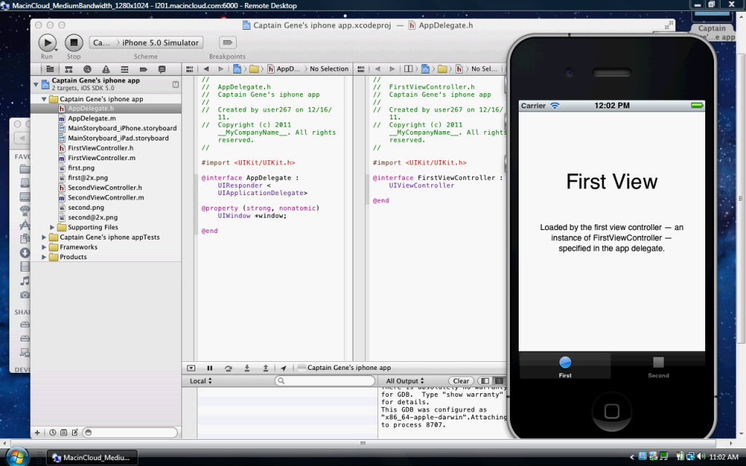Click the Step Into debug icon
Viewport: 746px width, 466px height.
[247, 368]
